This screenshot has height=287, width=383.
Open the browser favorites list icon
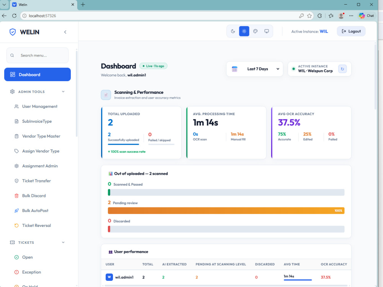331,16
